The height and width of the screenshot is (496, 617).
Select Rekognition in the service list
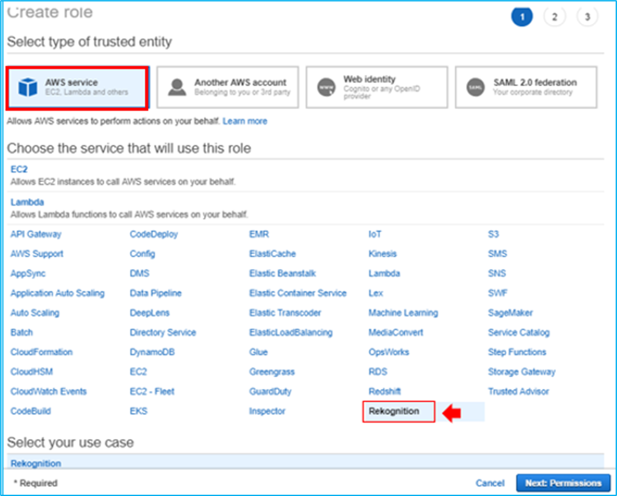[x=394, y=411]
